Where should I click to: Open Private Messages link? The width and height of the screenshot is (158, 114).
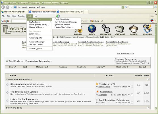point(122,63)
